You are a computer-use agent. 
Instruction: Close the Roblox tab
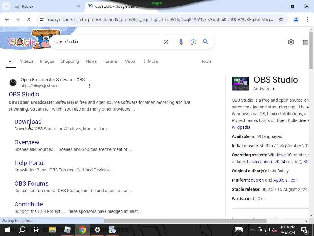(78, 6)
